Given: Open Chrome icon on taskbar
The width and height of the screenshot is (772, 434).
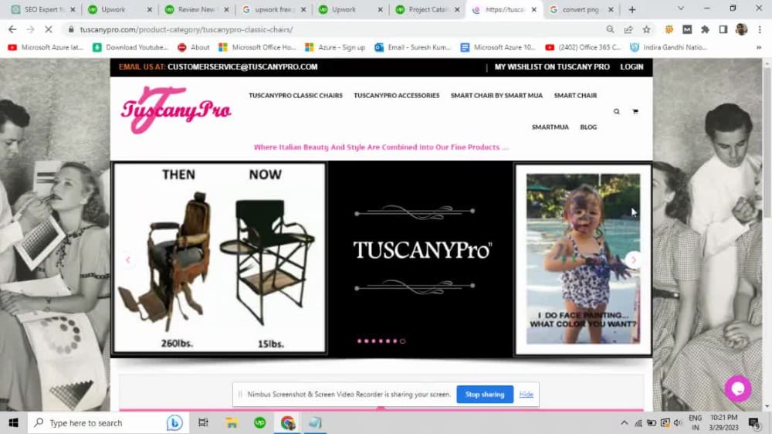Looking at the screenshot, I should pyautogui.click(x=287, y=422).
